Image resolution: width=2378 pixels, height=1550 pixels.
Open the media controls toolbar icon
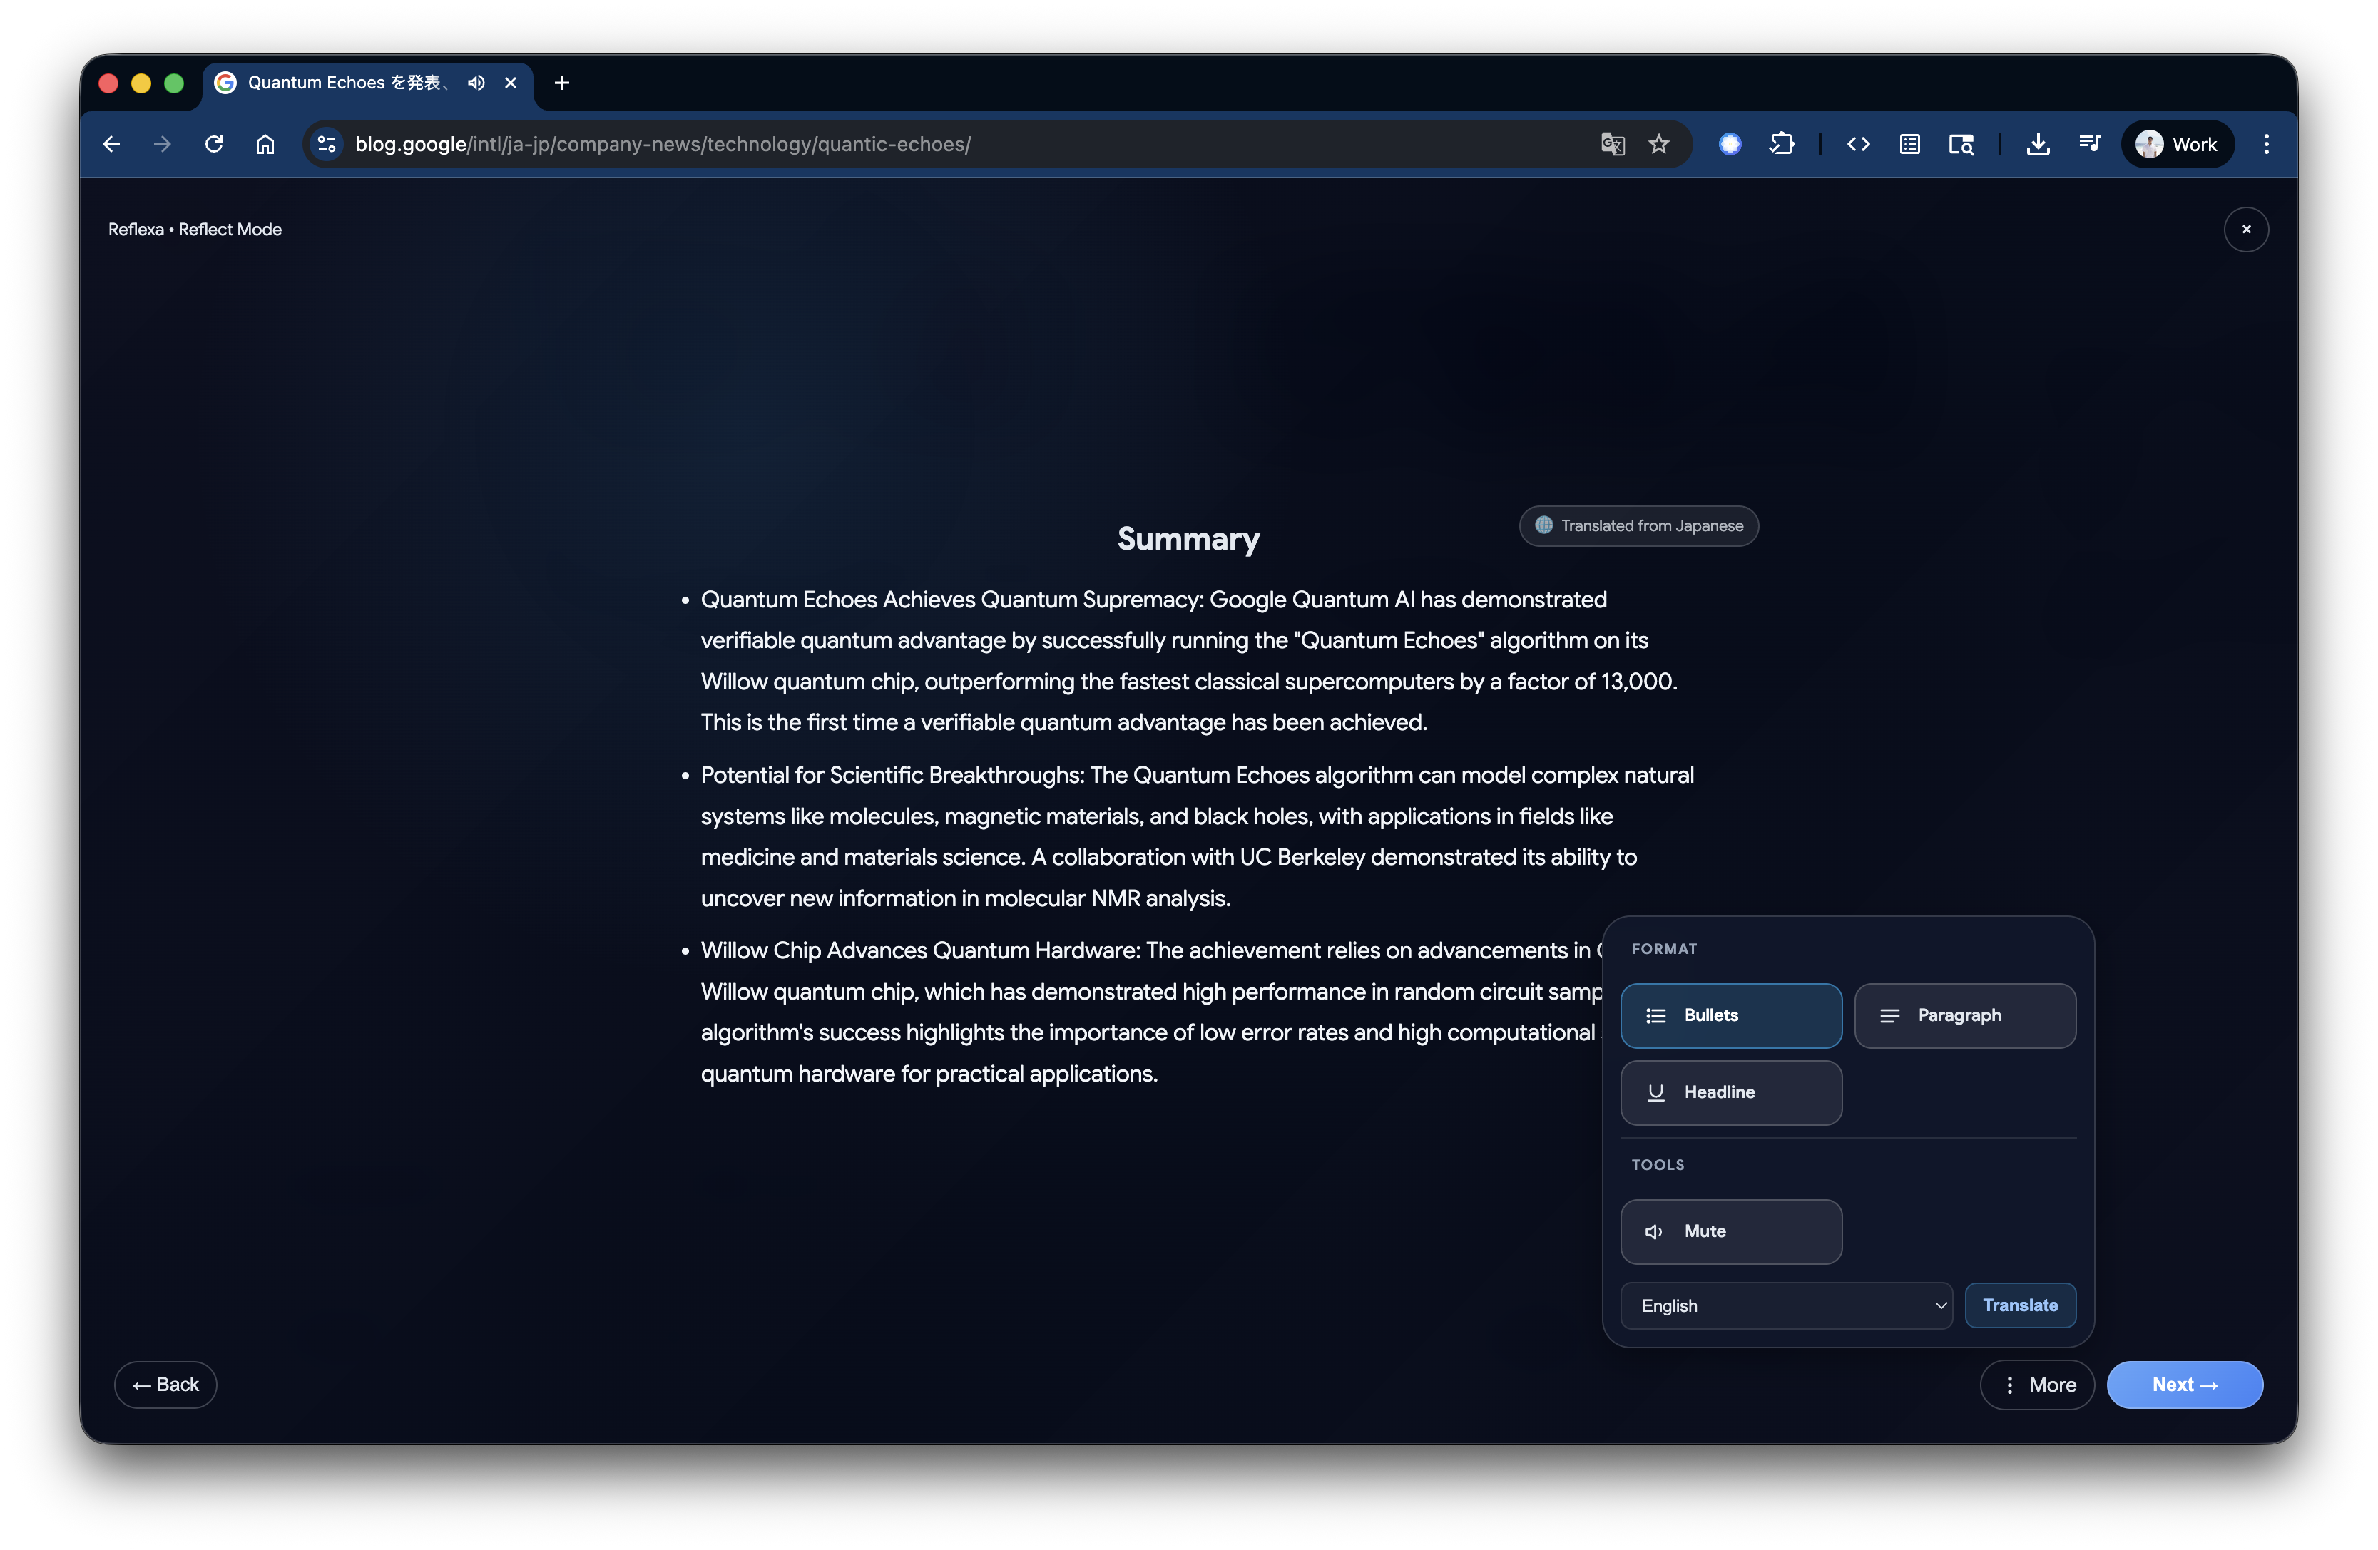pos(2089,144)
